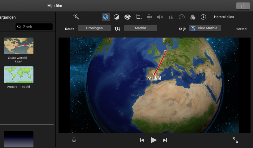
Task: Select the Aquarel beeld map thumbnail
Action: [19, 75]
